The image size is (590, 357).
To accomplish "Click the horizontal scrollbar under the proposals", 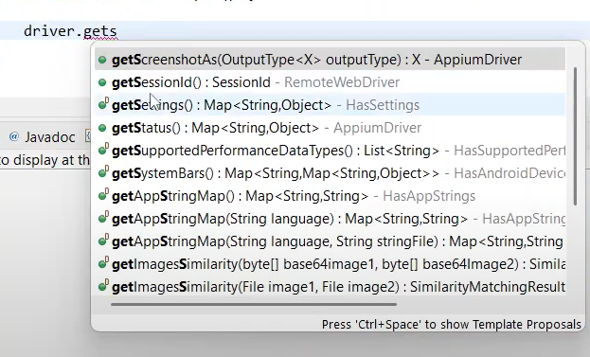I will 254,304.
